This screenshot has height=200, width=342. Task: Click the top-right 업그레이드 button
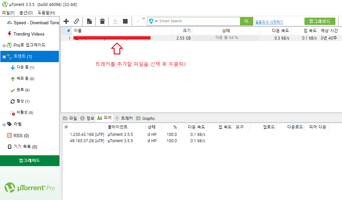(x=320, y=21)
